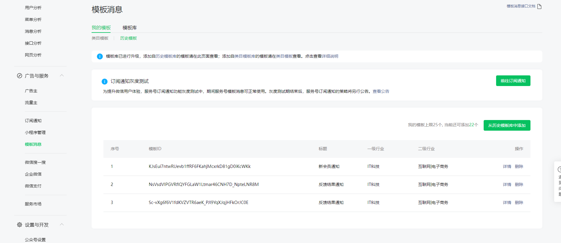Image resolution: width=561 pixels, height=243 pixels.
Task: Open 订阅通知 in the sidebar
Action: click(x=33, y=121)
